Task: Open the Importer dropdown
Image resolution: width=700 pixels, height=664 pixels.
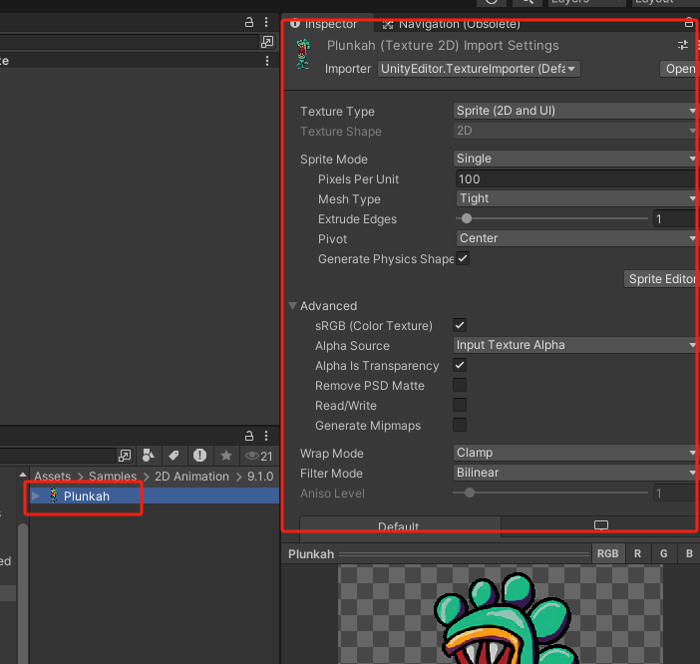Action: [479, 69]
